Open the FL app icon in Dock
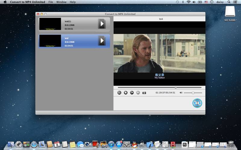Screen dimensions: 241x150 (x=184, y=144)
